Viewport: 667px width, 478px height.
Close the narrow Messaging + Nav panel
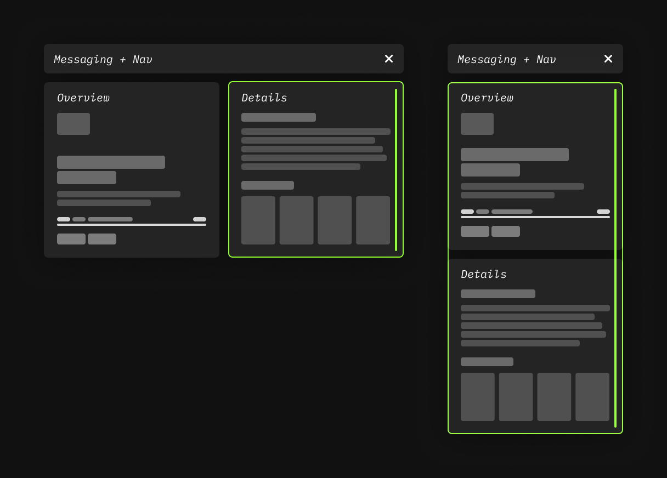608,59
